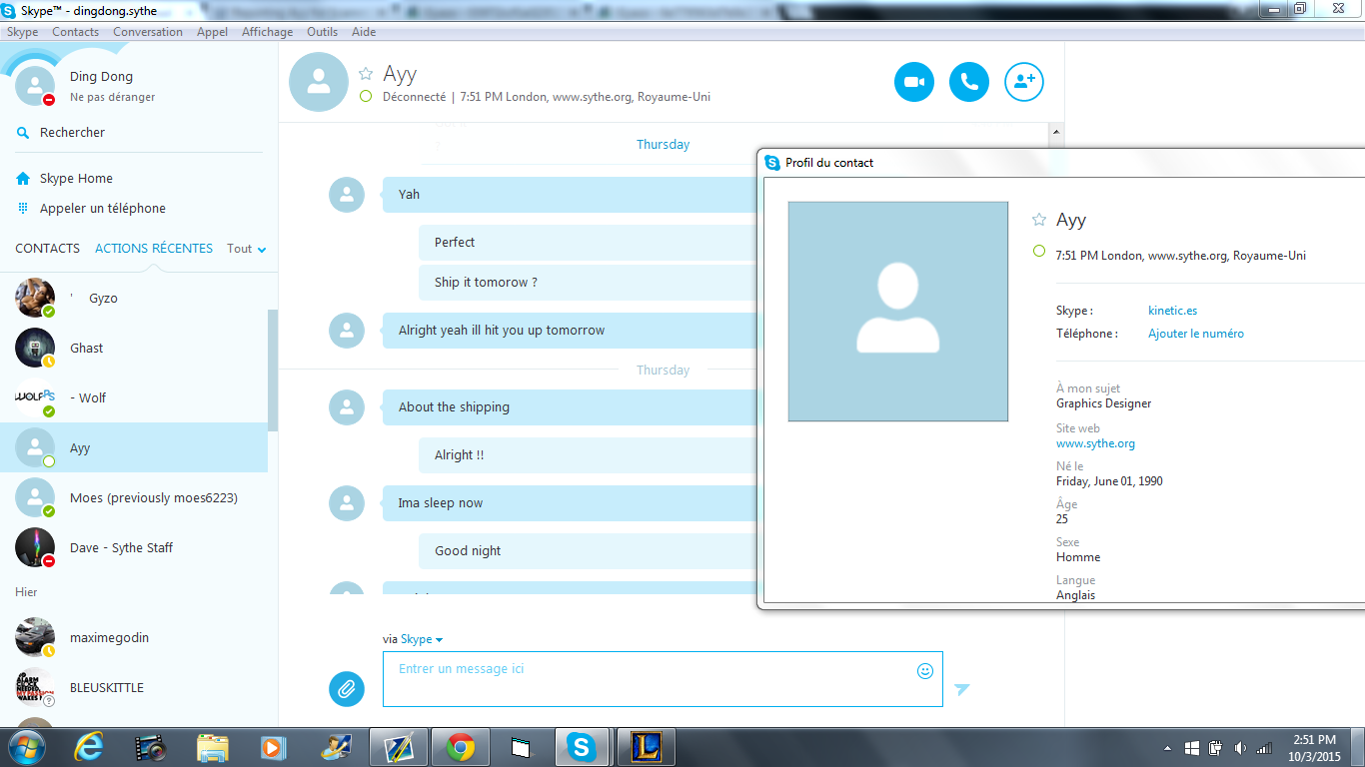This screenshot has width=1365, height=767.
Task: Open the Contacts menu
Action: (76, 32)
